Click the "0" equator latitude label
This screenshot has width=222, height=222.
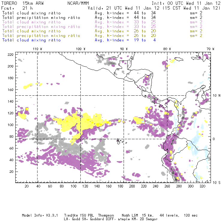tap(214, 139)
